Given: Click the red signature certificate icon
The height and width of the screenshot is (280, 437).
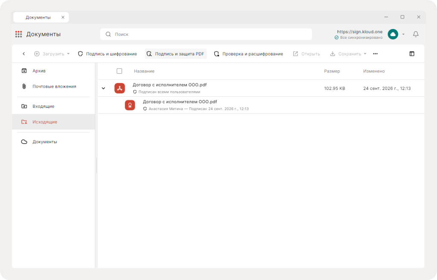Looking at the screenshot, I should (x=130, y=105).
